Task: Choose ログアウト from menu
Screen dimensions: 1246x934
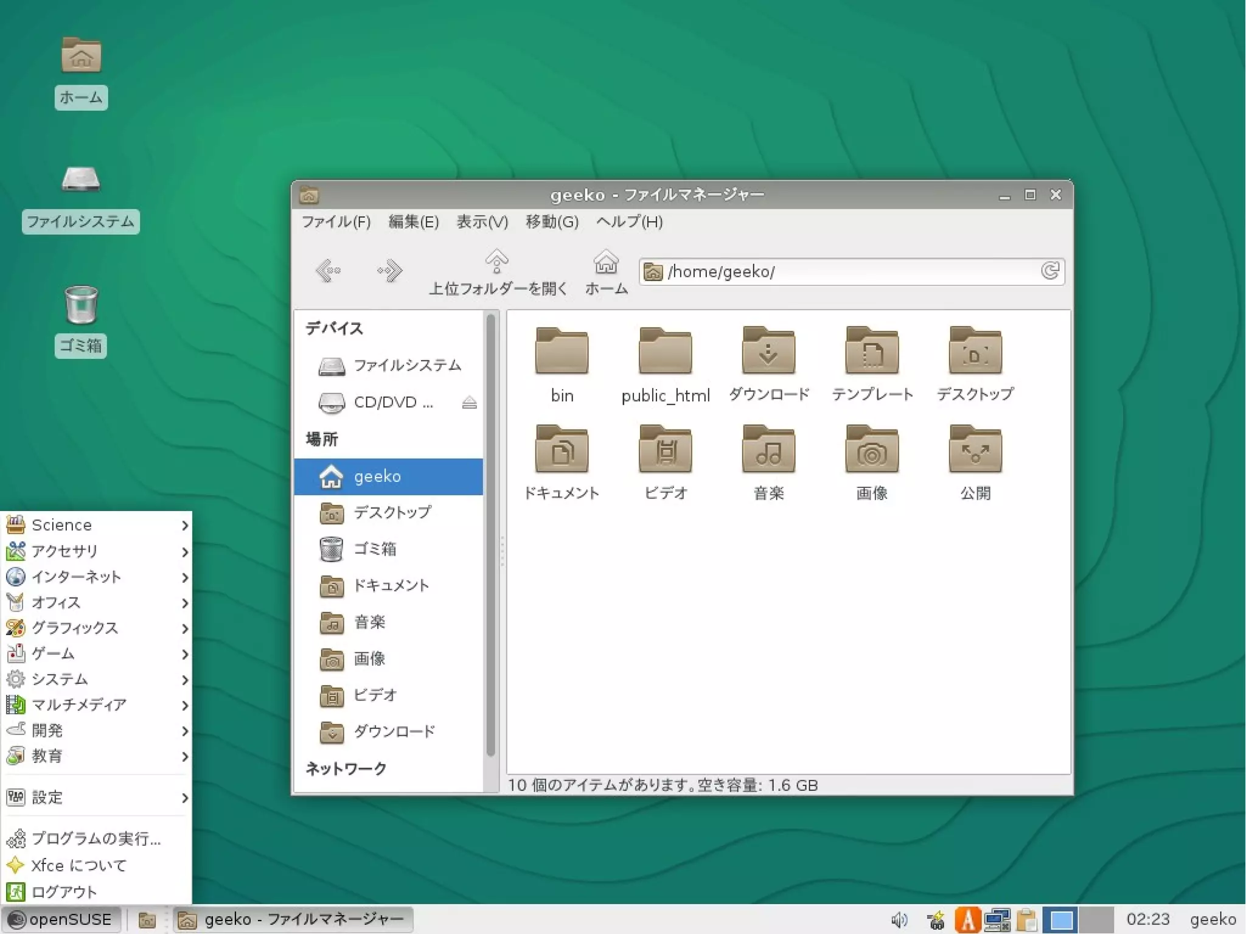Action: pos(97,892)
